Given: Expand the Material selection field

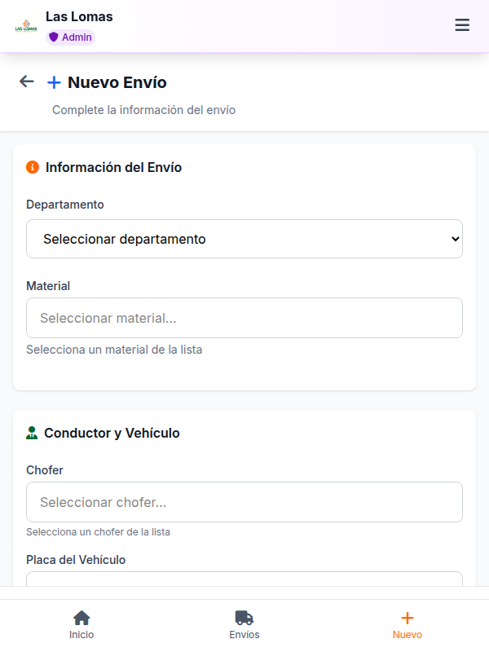Looking at the screenshot, I should tap(244, 318).
